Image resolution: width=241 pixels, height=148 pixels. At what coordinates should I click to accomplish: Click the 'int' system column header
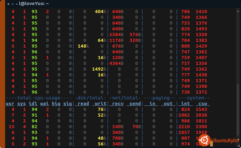[x=186, y=104]
